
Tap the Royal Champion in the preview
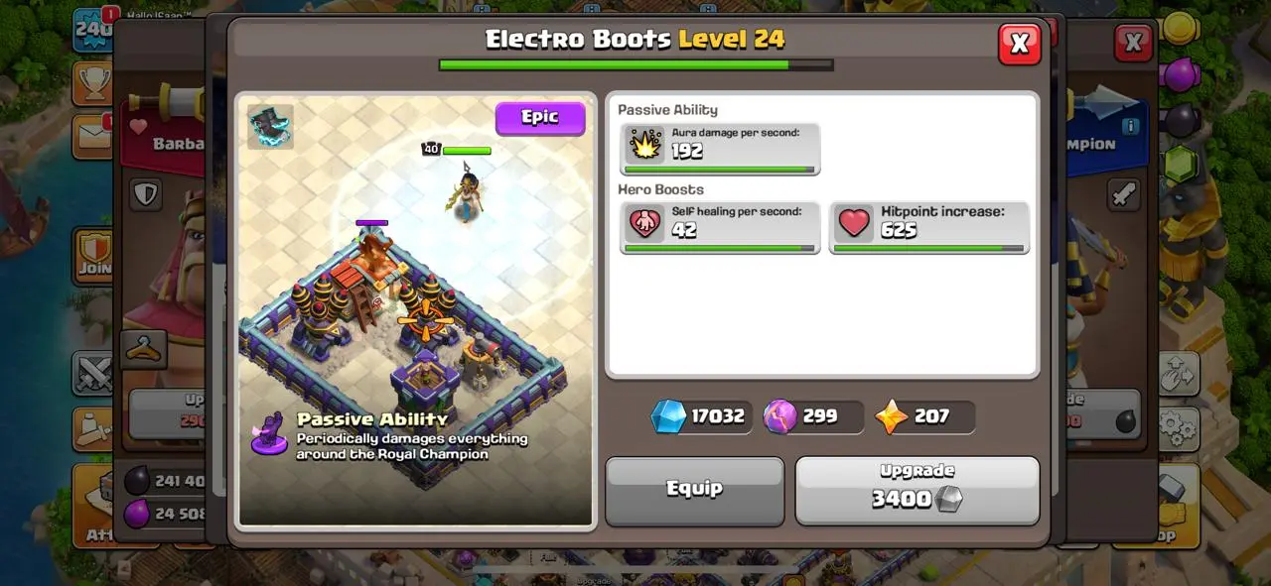[466, 196]
